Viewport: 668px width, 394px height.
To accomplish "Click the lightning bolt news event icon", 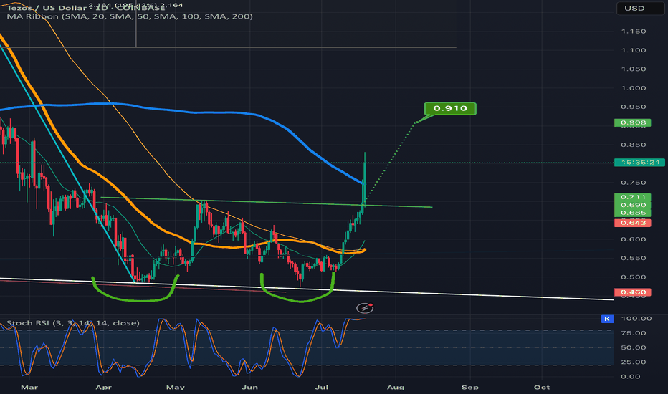I will point(366,308).
